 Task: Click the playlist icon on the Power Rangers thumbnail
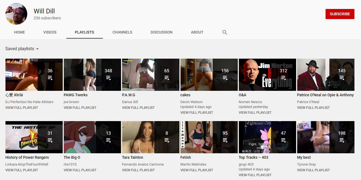coord(50,140)
